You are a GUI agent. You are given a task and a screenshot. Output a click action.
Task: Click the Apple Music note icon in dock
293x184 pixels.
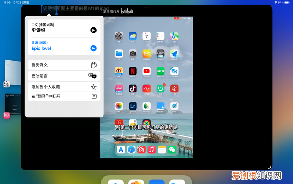152,149
